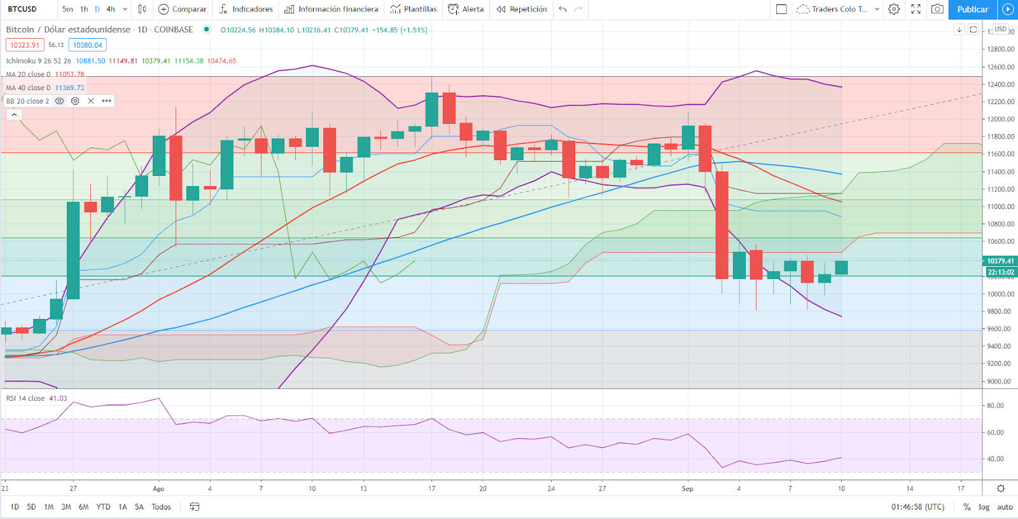This screenshot has width=1018, height=519.
Task: Set date range to 5A
Action: [139, 506]
